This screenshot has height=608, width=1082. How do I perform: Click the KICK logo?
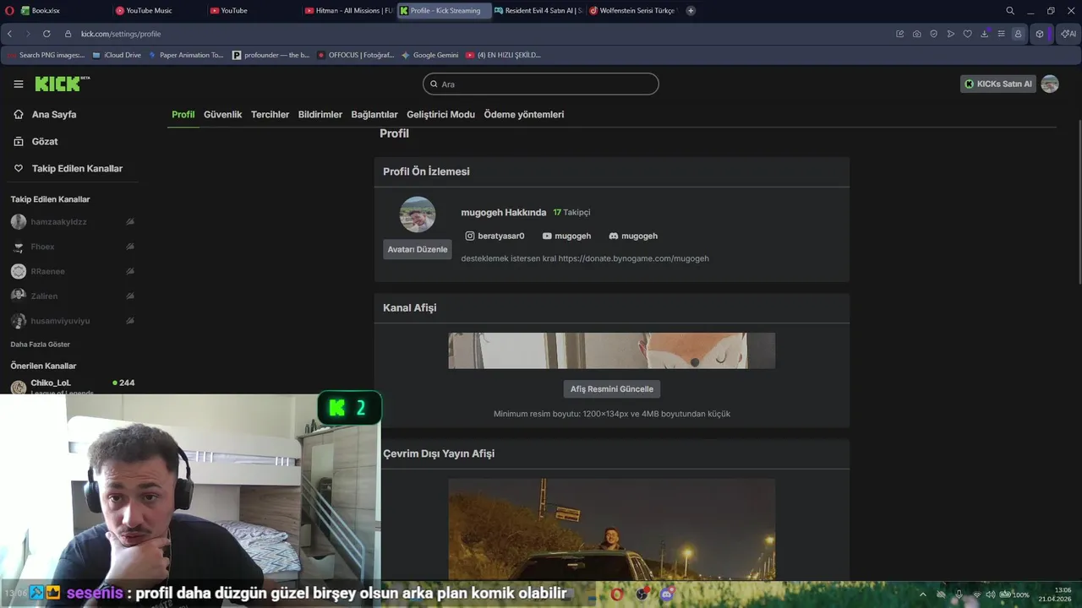62,84
